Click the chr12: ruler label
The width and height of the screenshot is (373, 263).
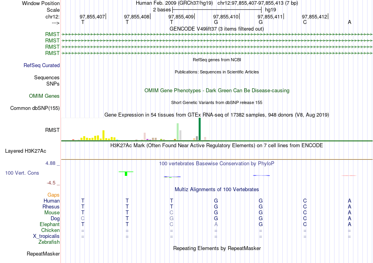coord(52,16)
